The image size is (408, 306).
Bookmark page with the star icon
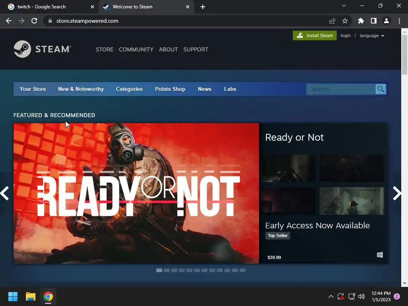[345, 21]
